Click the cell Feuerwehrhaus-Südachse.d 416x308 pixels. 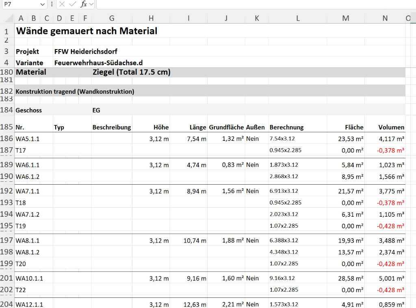[98, 63]
